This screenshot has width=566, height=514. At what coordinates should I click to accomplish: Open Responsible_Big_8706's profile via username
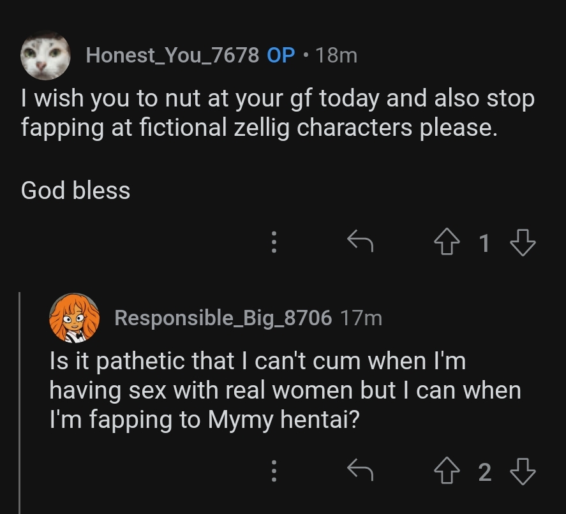(223, 317)
